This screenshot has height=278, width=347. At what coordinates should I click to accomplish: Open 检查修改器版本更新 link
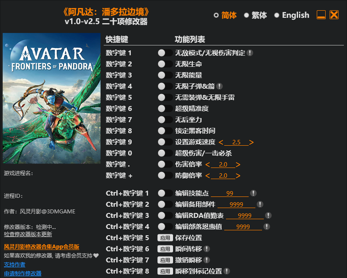pos(28,234)
